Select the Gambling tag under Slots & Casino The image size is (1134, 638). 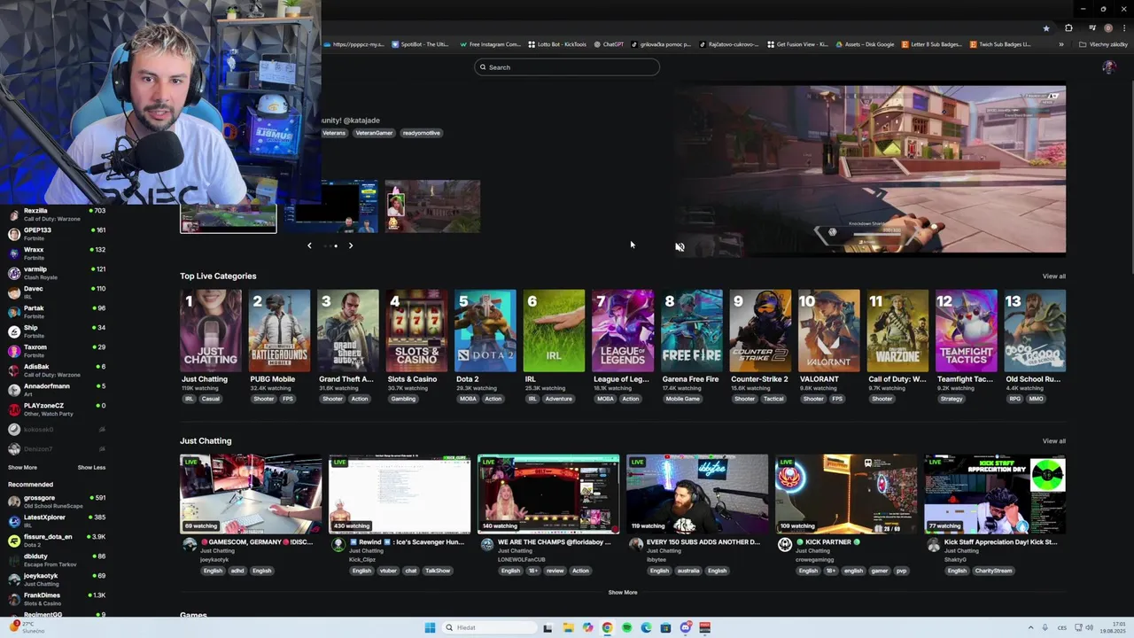point(403,399)
